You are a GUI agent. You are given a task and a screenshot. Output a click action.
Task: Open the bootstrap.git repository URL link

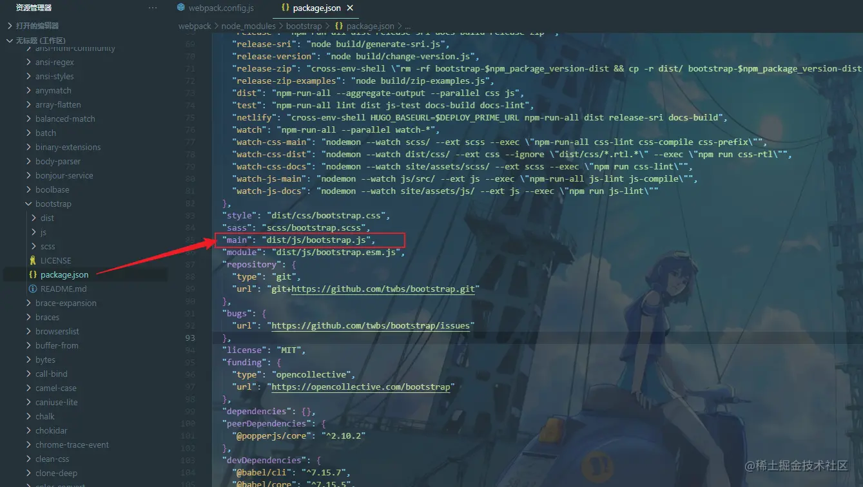[x=383, y=289]
